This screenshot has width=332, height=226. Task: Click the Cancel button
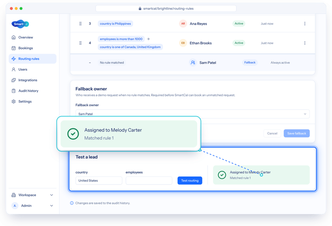[x=272, y=133]
